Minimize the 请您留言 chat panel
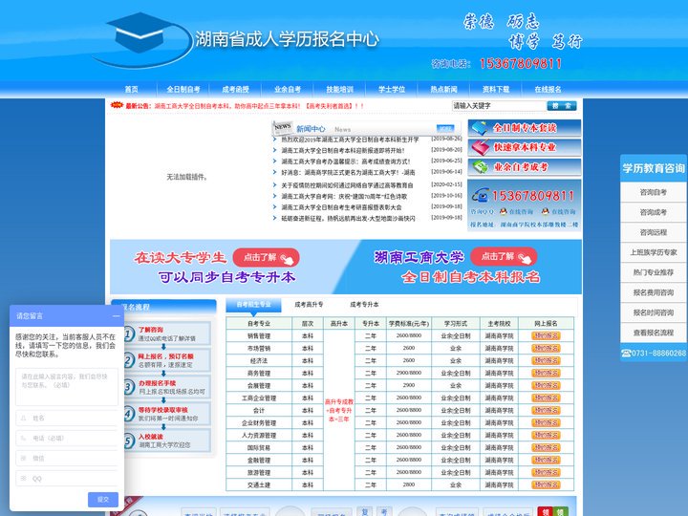 pyautogui.click(x=116, y=316)
